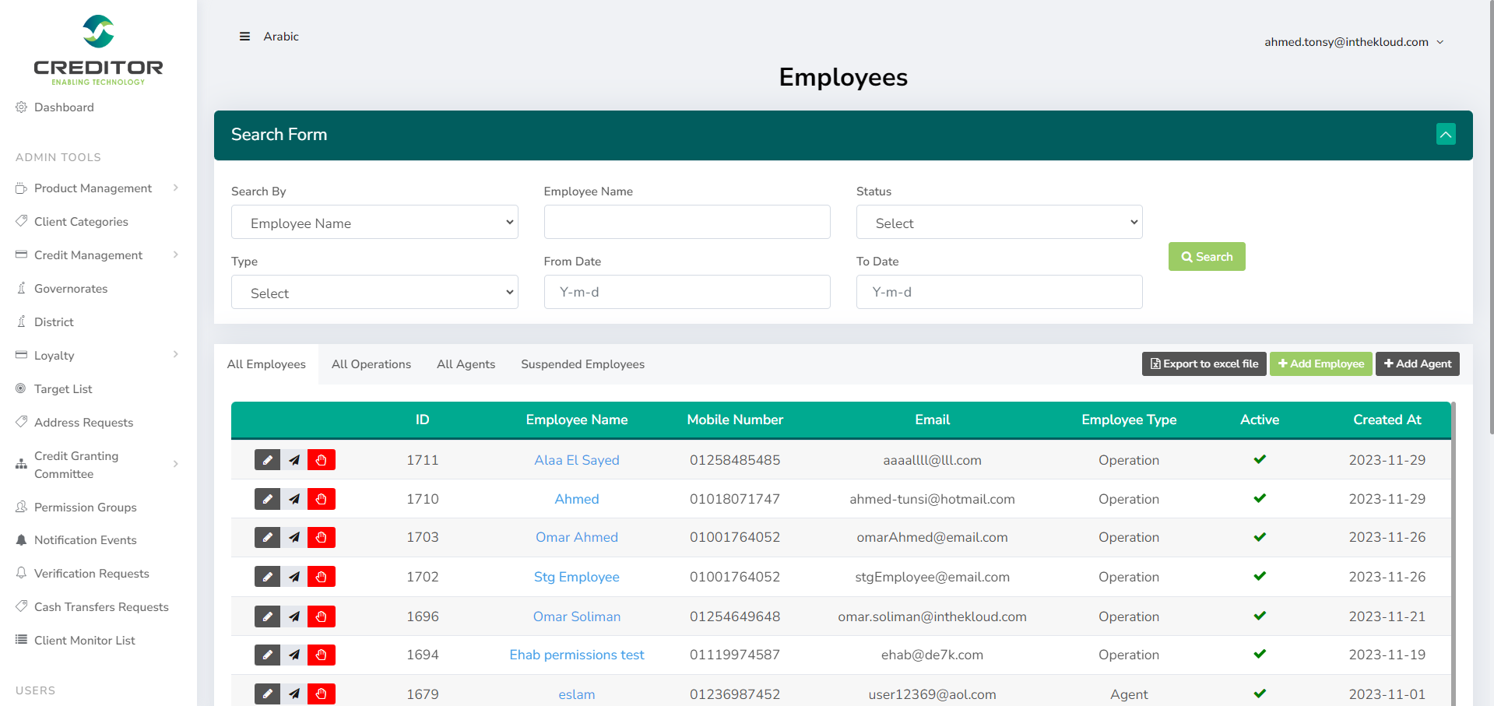Open the Search By dropdown
1494x706 pixels.
point(374,223)
